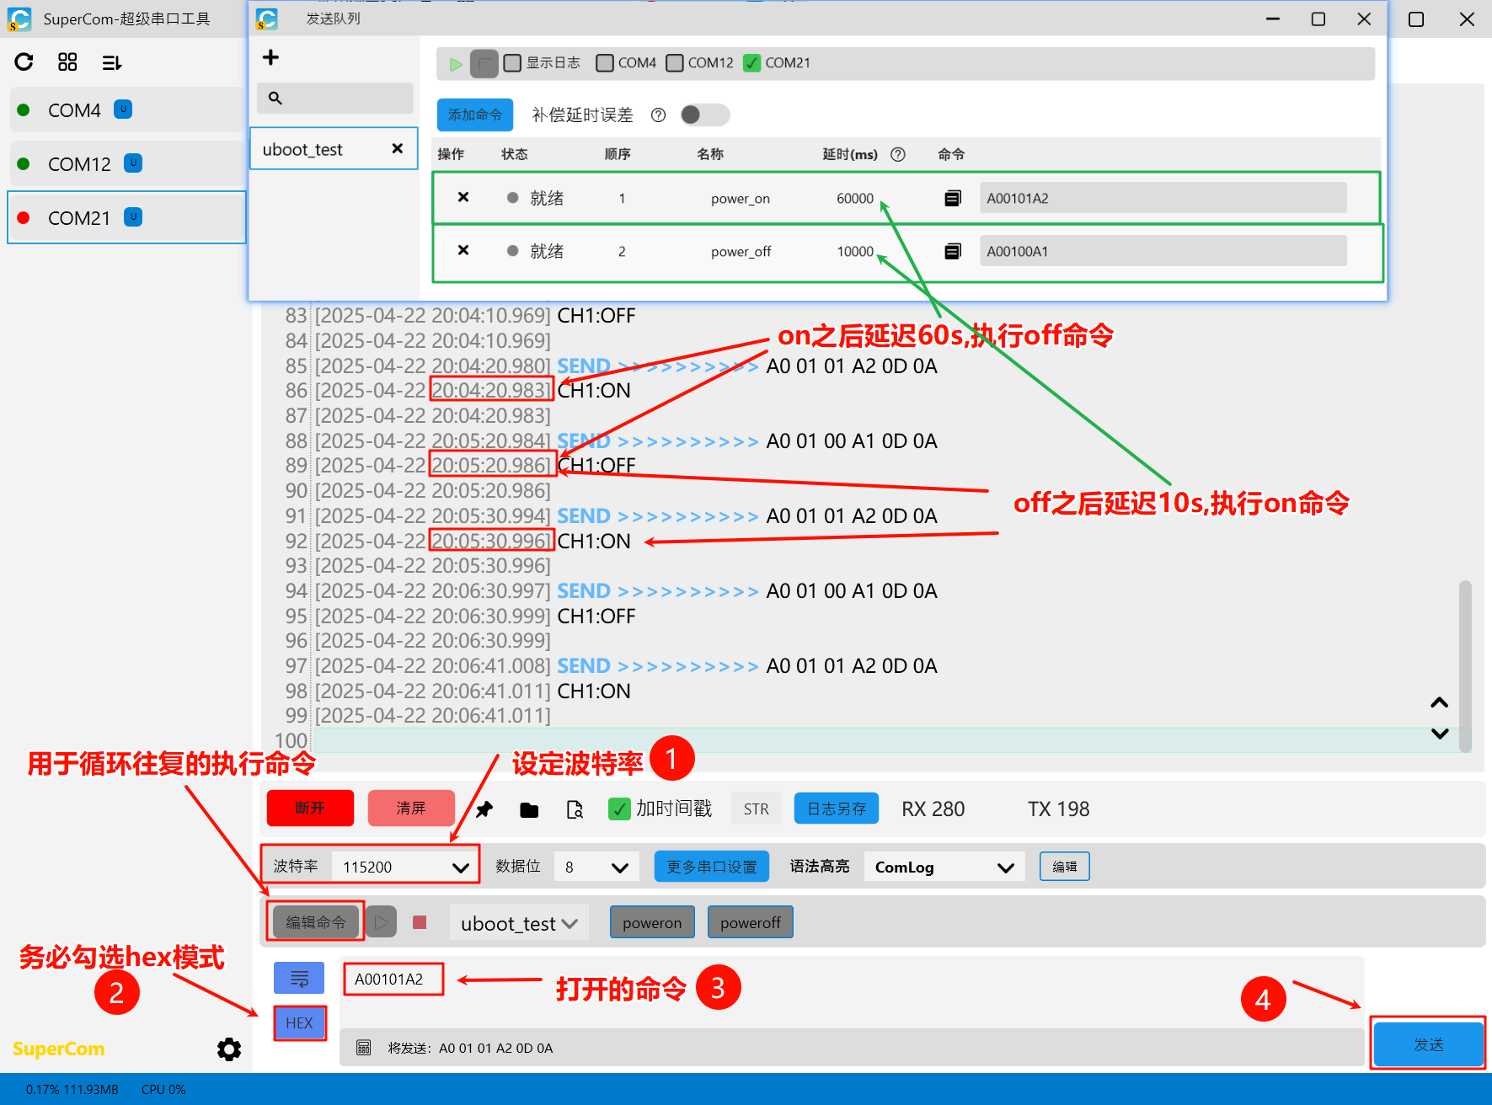The height and width of the screenshot is (1105, 1492).
Task: Run the uboot_test command loop
Action: point(382,922)
